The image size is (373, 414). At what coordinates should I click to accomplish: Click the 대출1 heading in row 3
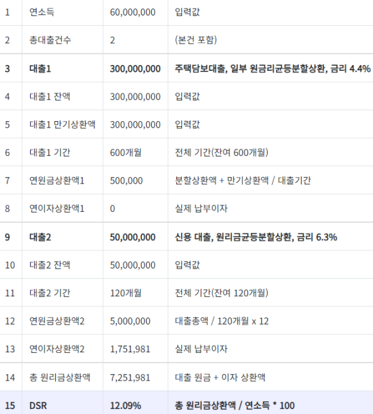click(40, 69)
